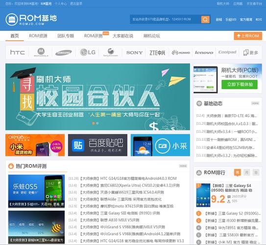Click the download icon beside 505
The height and width of the screenshot is (245, 266).
(229, 201)
